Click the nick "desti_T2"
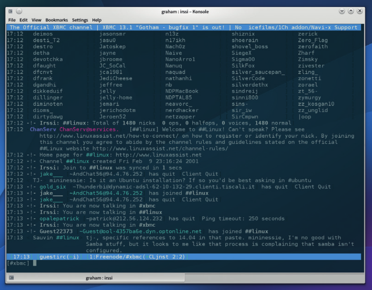This screenshot has height=290, width=372. (46, 41)
